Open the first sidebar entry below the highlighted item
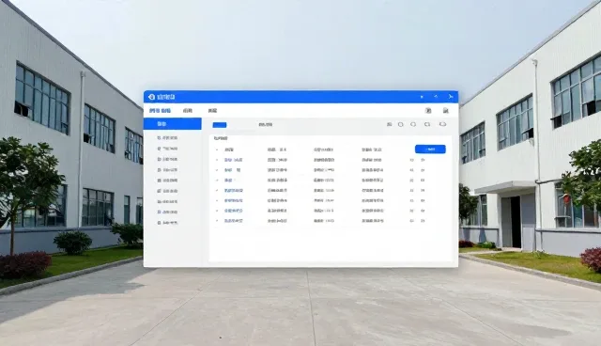 pyautogui.click(x=167, y=137)
